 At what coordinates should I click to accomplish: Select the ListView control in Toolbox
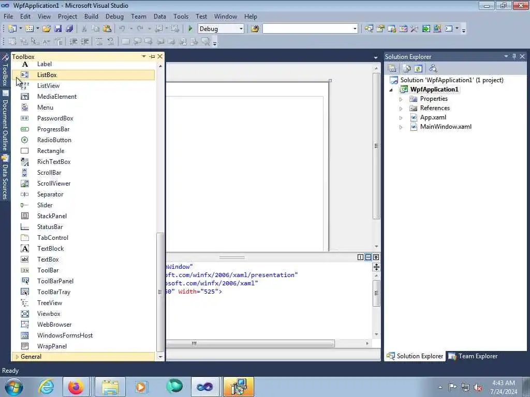(83, 86)
